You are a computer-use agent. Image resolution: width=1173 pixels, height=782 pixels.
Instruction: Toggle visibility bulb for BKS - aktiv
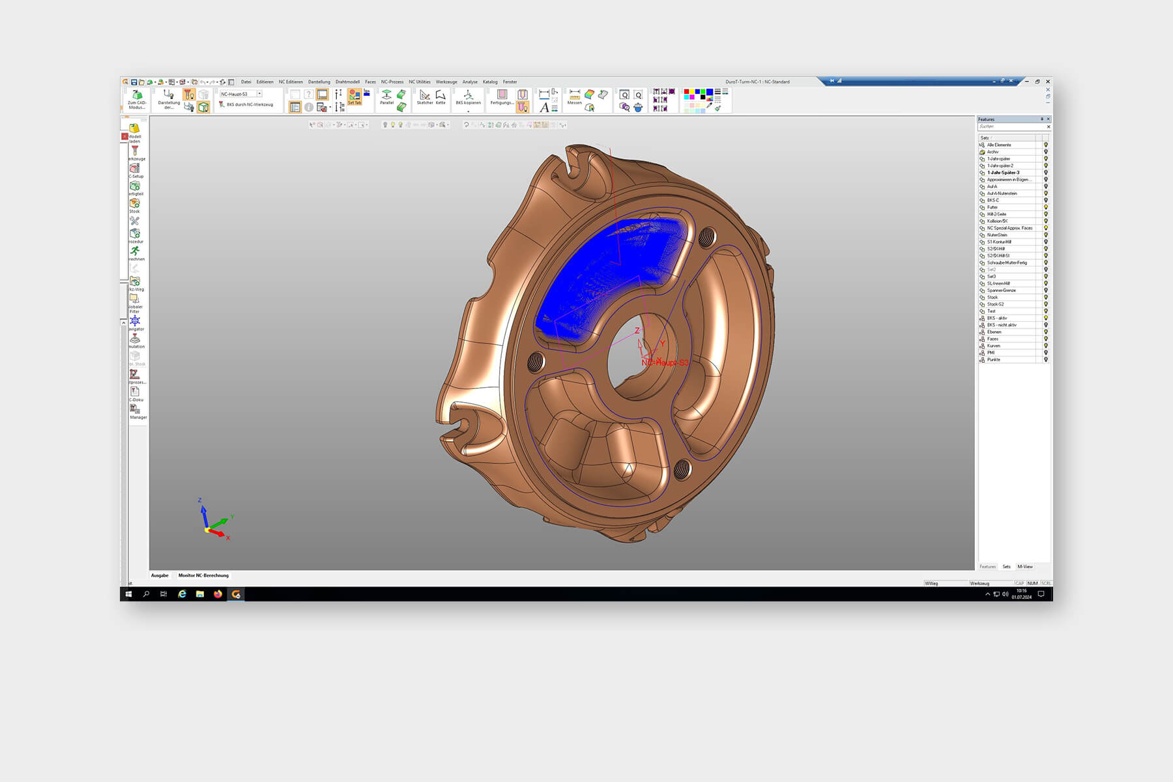[1046, 318]
